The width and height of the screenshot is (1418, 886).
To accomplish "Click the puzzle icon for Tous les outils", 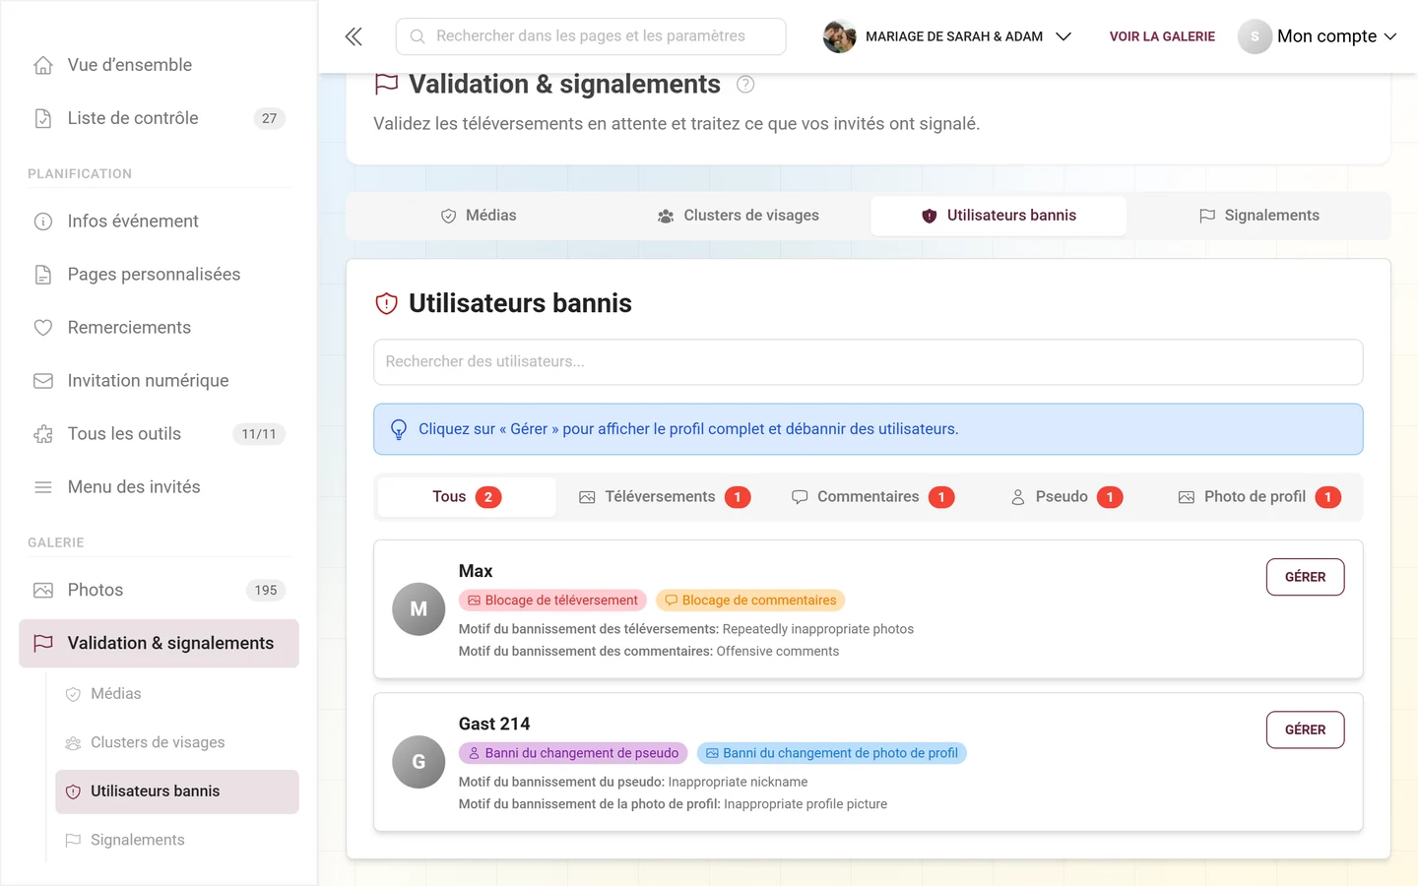I will (43, 434).
